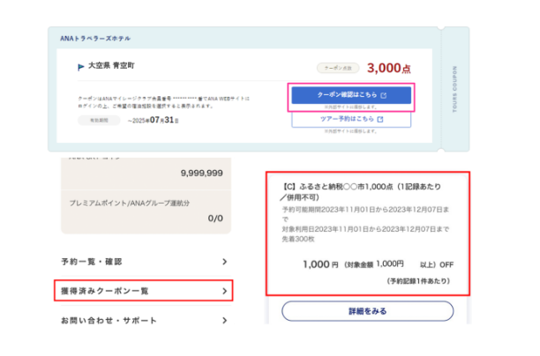Image resolution: width=540 pixels, height=356 pixels.
Task: Click the external-link icon on クーポン確認はこちら
Action: (x=383, y=94)
